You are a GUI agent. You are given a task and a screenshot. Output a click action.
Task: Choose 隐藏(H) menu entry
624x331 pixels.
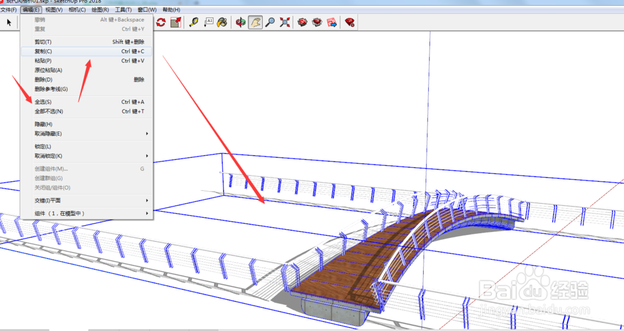point(87,125)
